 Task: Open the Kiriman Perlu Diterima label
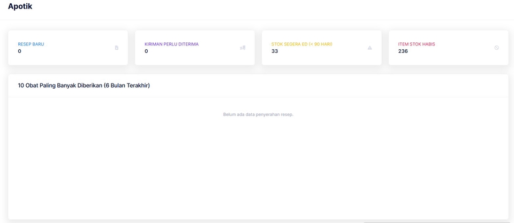click(x=171, y=44)
